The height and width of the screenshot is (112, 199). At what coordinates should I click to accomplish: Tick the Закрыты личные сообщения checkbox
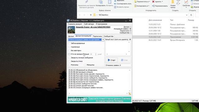(x=69, y=58)
